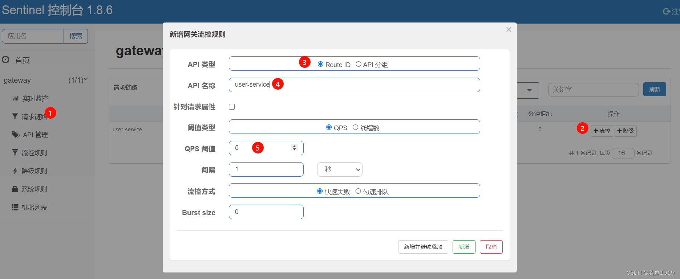680x279 pixels.
Task: Click the green 新增 button
Action: coord(464,247)
